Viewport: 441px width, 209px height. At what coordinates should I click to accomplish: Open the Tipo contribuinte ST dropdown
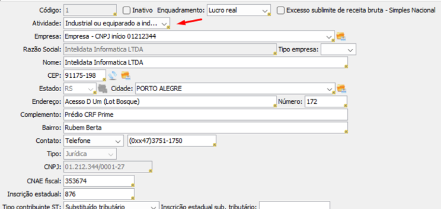tap(153, 206)
